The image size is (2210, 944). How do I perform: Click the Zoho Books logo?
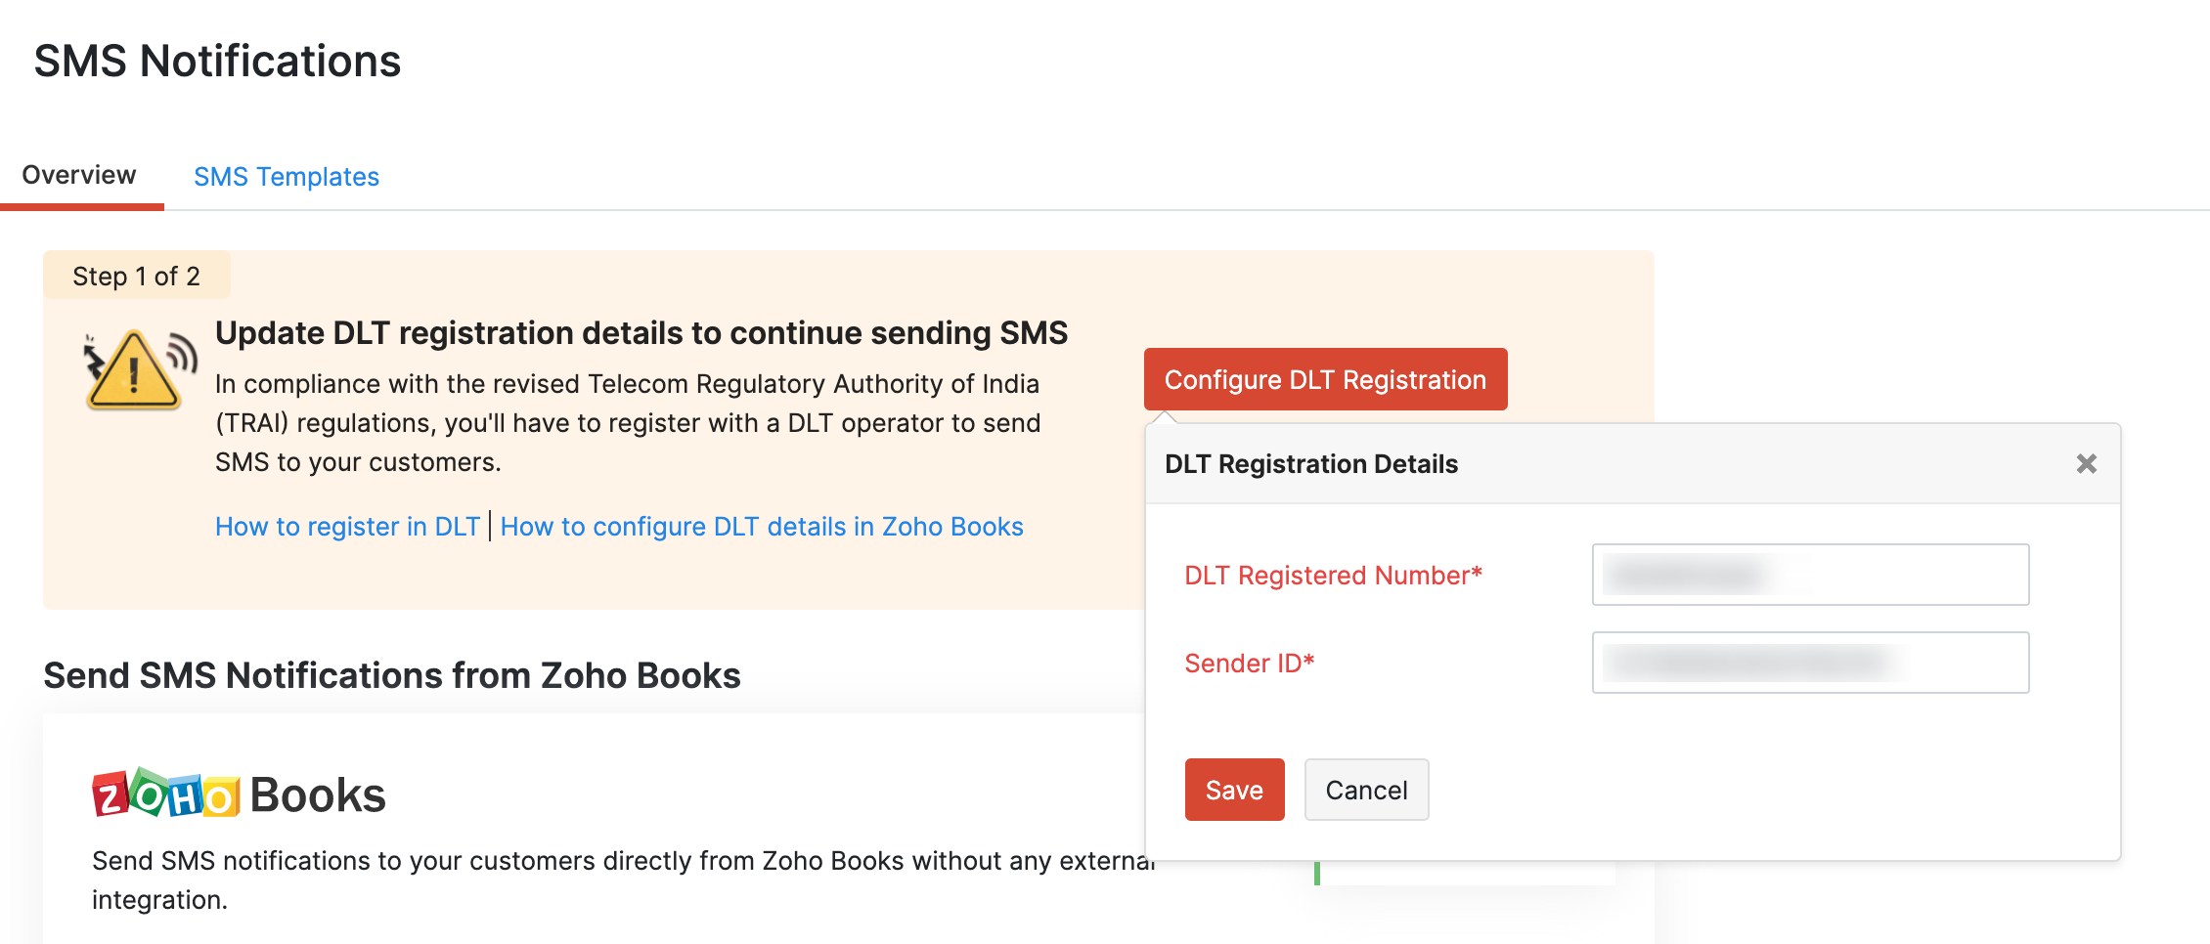(239, 794)
